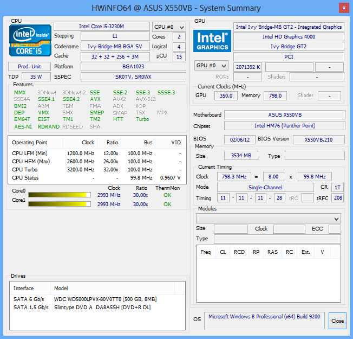Click the Operating Point column header
The image size is (353, 339).
[36, 143]
